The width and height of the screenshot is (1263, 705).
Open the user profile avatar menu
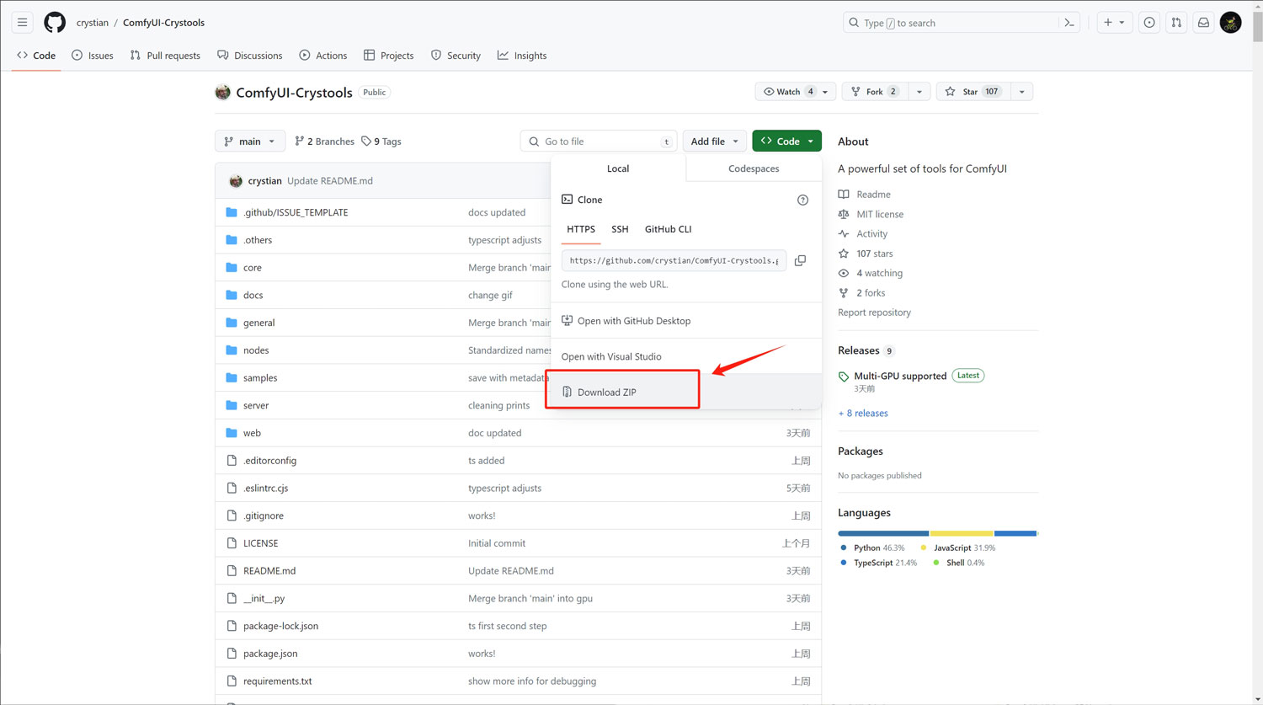(1231, 23)
